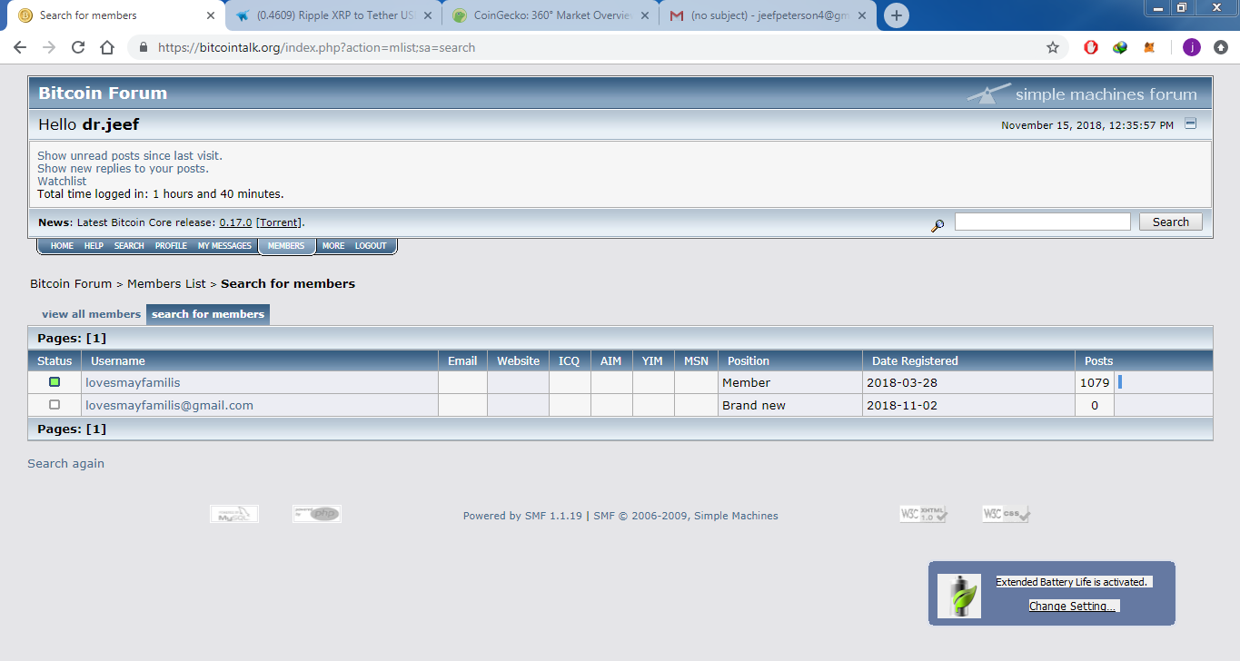Open the 0.17.0 release link
The width and height of the screenshot is (1240, 661).
(x=235, y=222)
